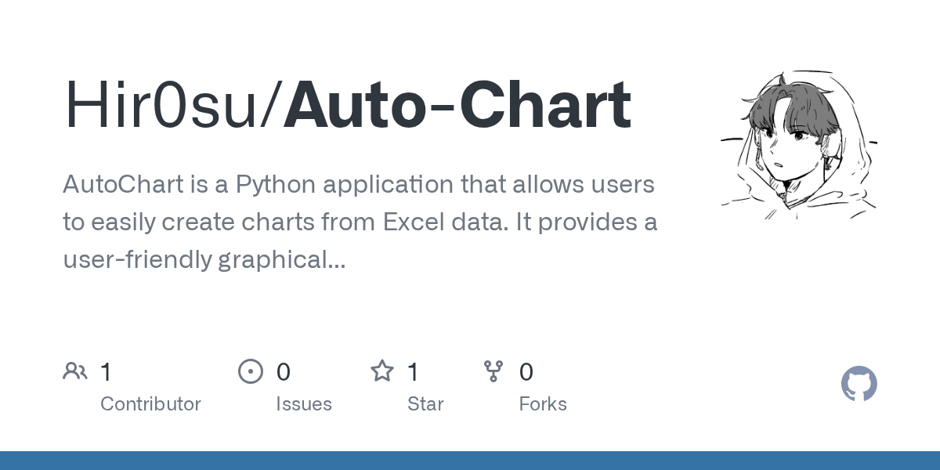This screenshot has height=470, width=940.
Task: Select the Issues label
Action: [x=304, y=404]
